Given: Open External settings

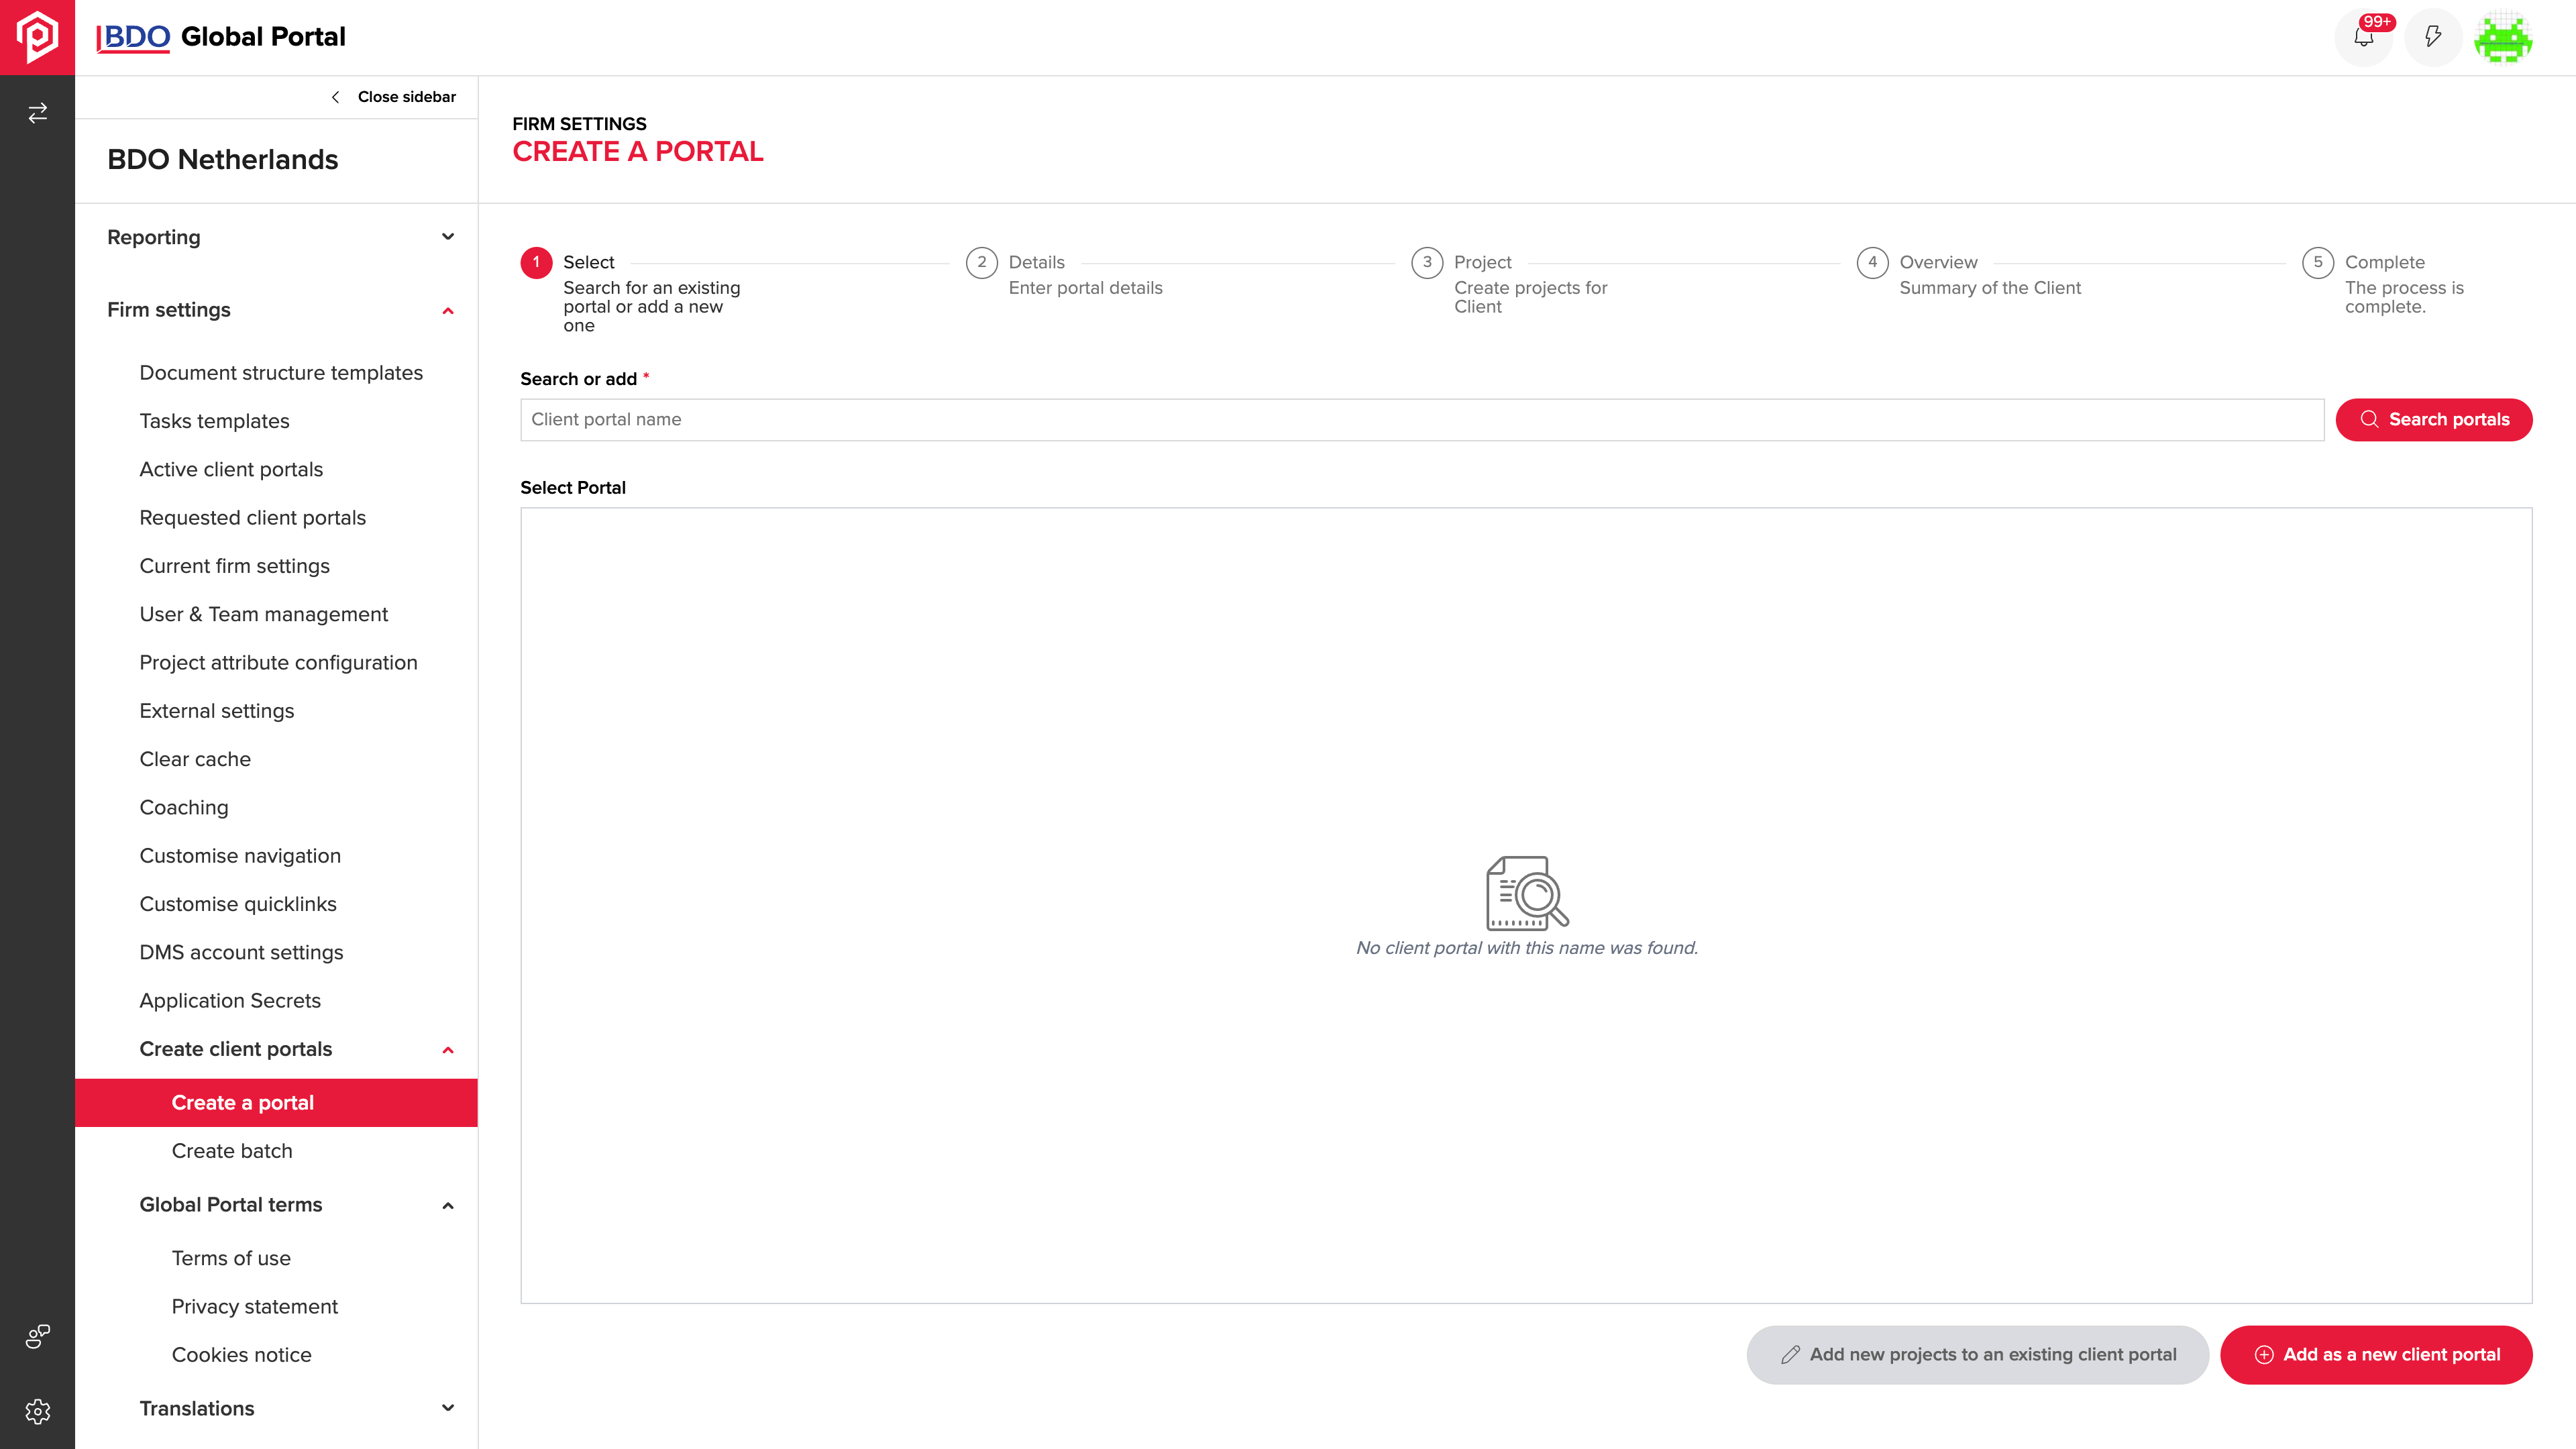Looking at the screenshot, I should coord(217,711).
